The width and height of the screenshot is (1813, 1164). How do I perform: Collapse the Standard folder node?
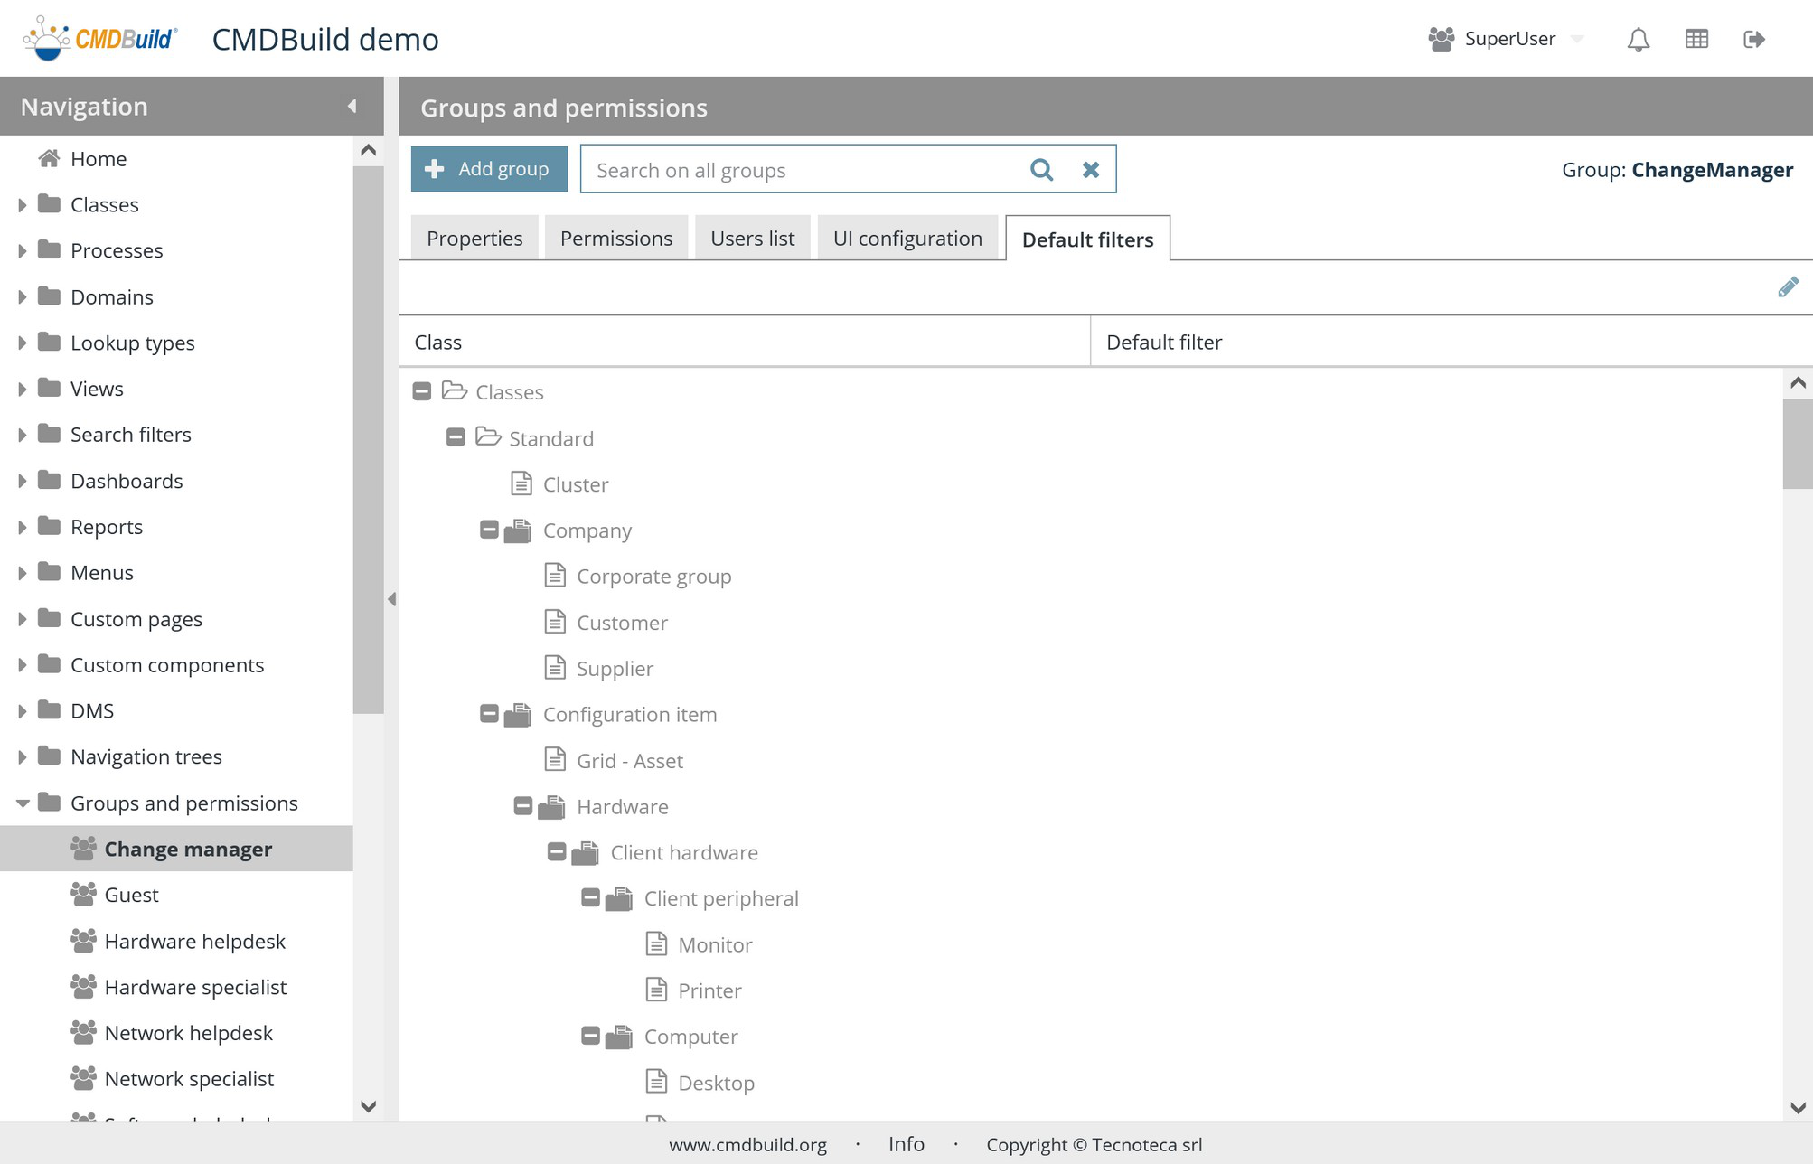tap(456, 438)
